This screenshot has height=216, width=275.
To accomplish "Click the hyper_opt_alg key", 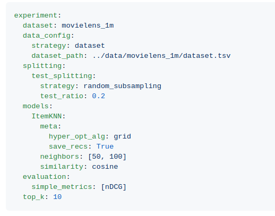I will [x=77, y=136].
